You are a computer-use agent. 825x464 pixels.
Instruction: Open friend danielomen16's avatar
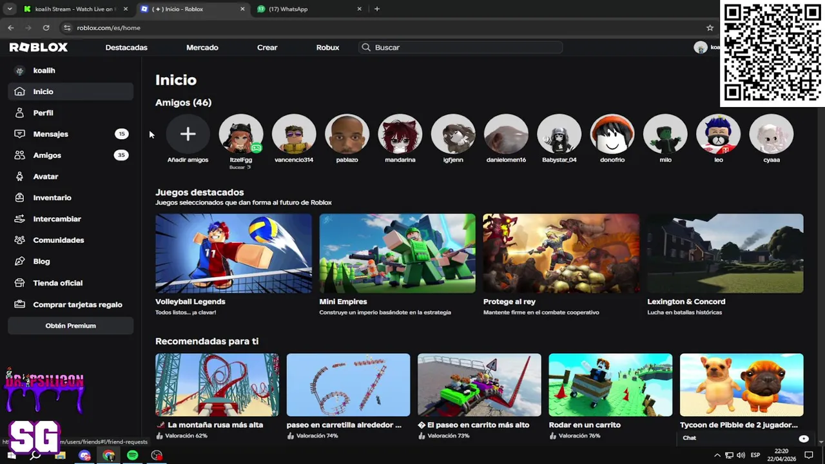coord(506,134)
